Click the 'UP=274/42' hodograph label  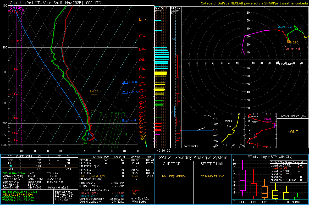click(x=286, y=64)
